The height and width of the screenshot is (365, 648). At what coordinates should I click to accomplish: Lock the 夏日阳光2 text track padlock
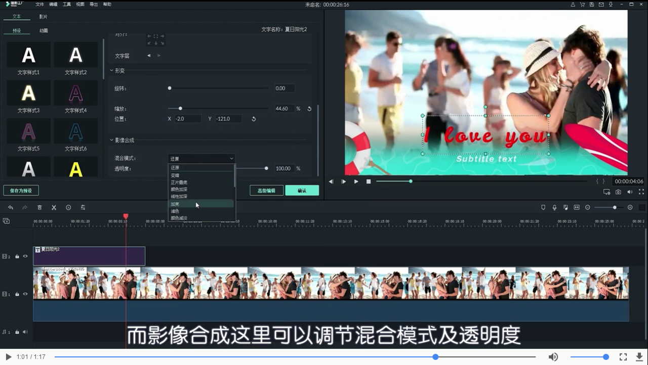click(17, 256)
